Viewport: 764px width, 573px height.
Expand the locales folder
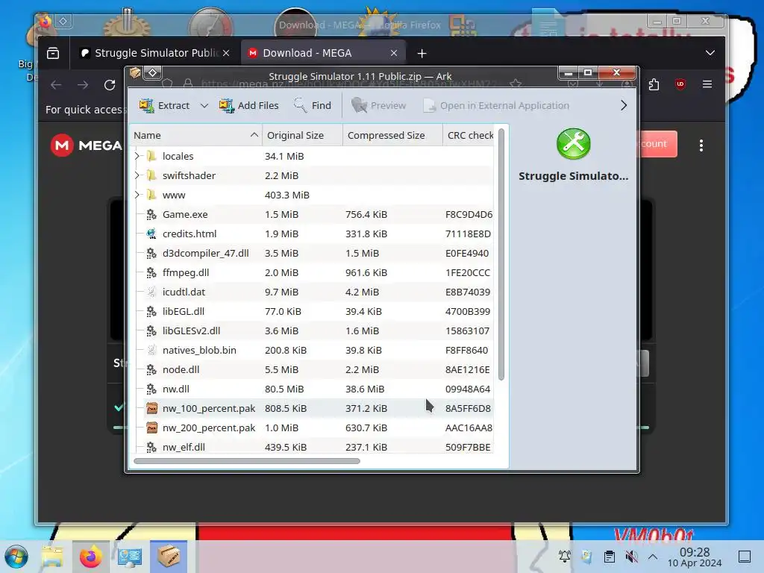click(137, 156)
